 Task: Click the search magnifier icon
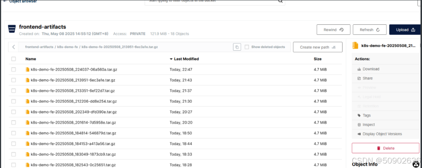280,1
